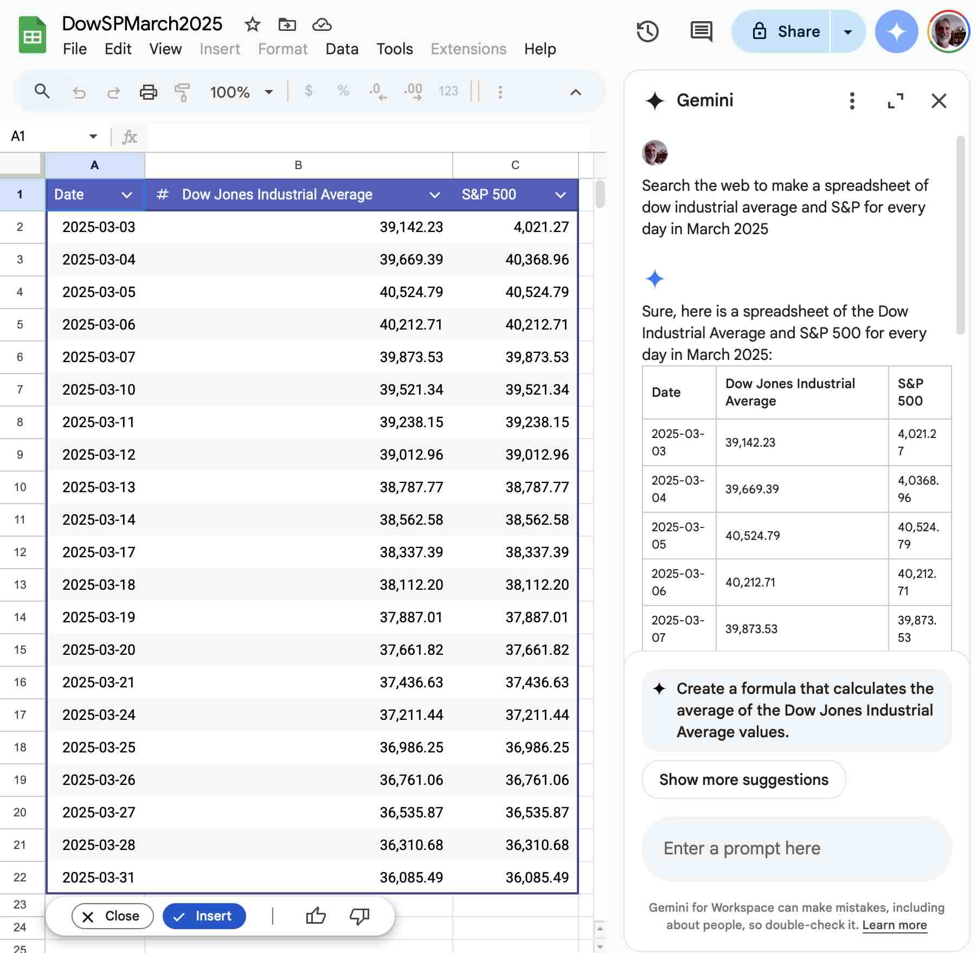Open the S&P 500 column dropdown
The width and height of the screenshot is (977, 953).
[561, 195]
